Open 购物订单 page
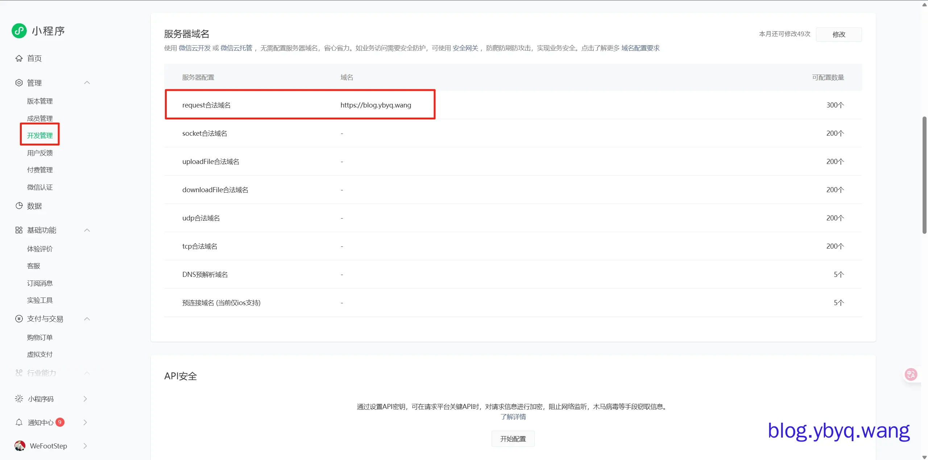The width and height of the screenshot is (928, 460). (40, 337)
